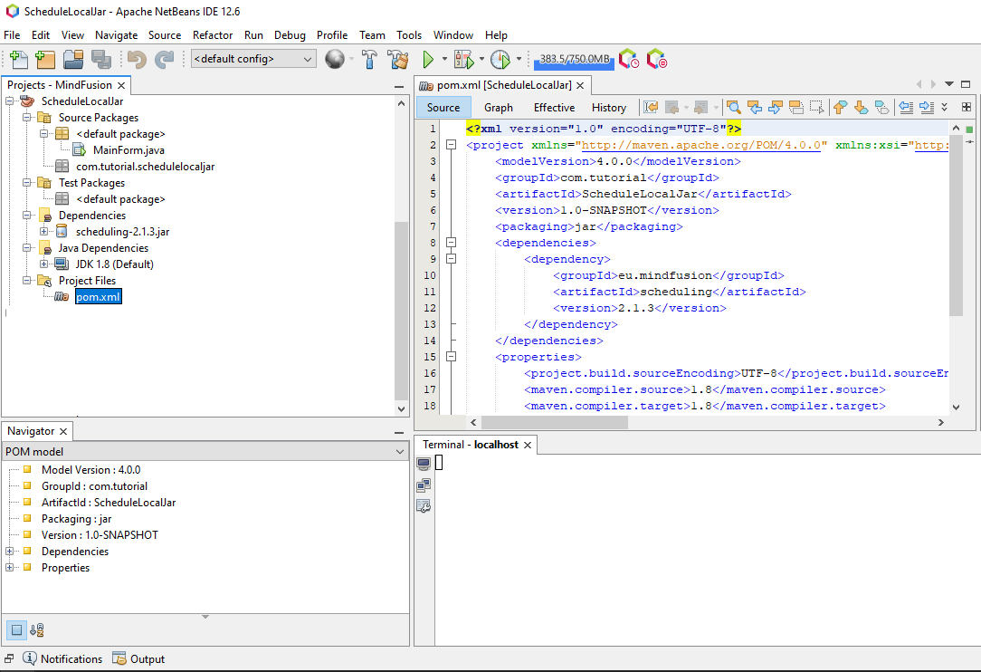Clean and Build the project
The height and width of the screenshot is (672, 981).
[398, 59]
